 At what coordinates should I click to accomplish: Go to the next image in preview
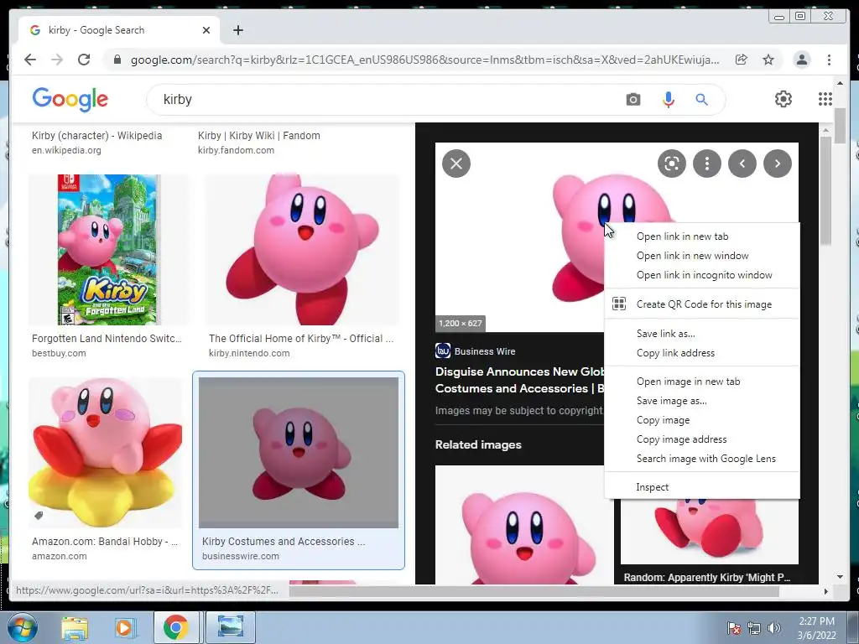[778, 164]
